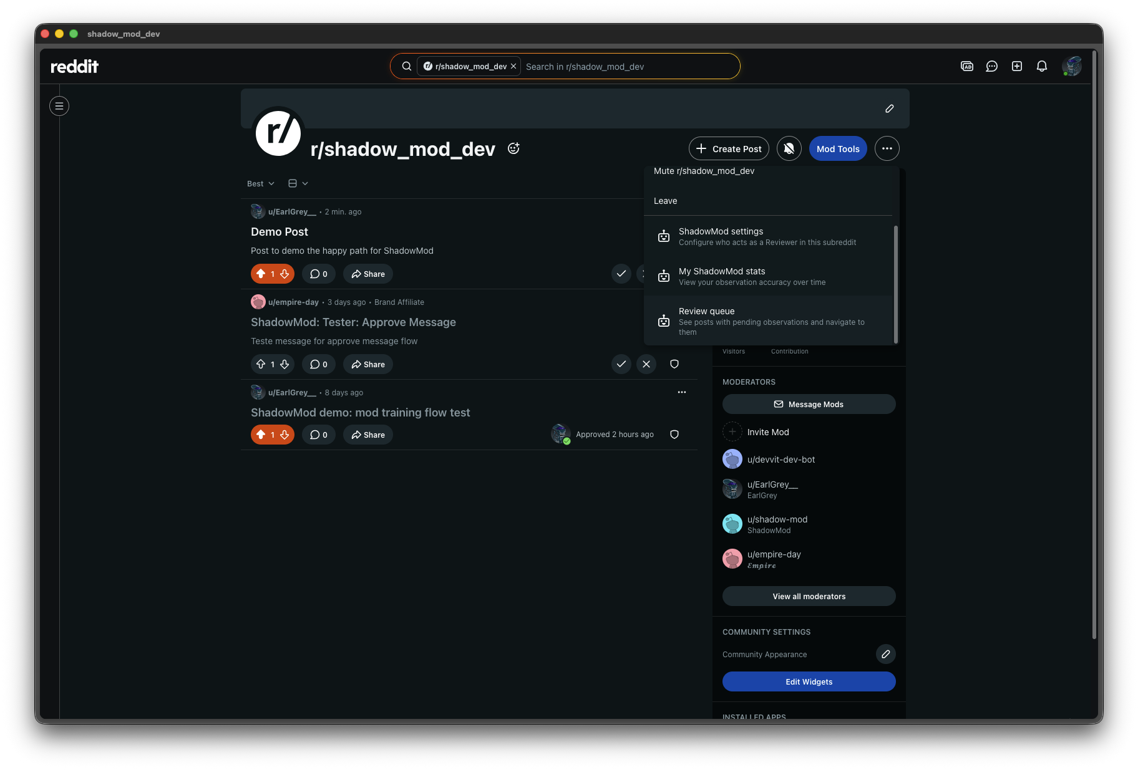The width and height of the screenshot is (1138, 770).
Task: Click the community r/ avatar
Action: coord(278,133)
